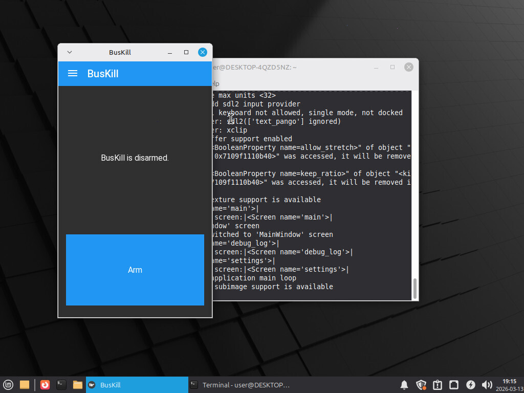This screenshot has width=524, height=393.
Task: Maximize the BusKill window
Action: click(x=186, y=52)
